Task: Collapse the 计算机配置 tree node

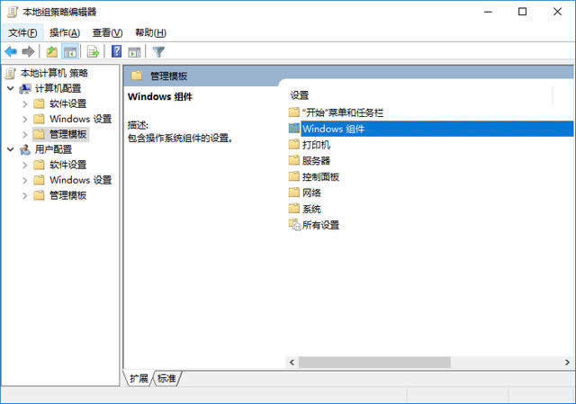Action: coord(10,88)
